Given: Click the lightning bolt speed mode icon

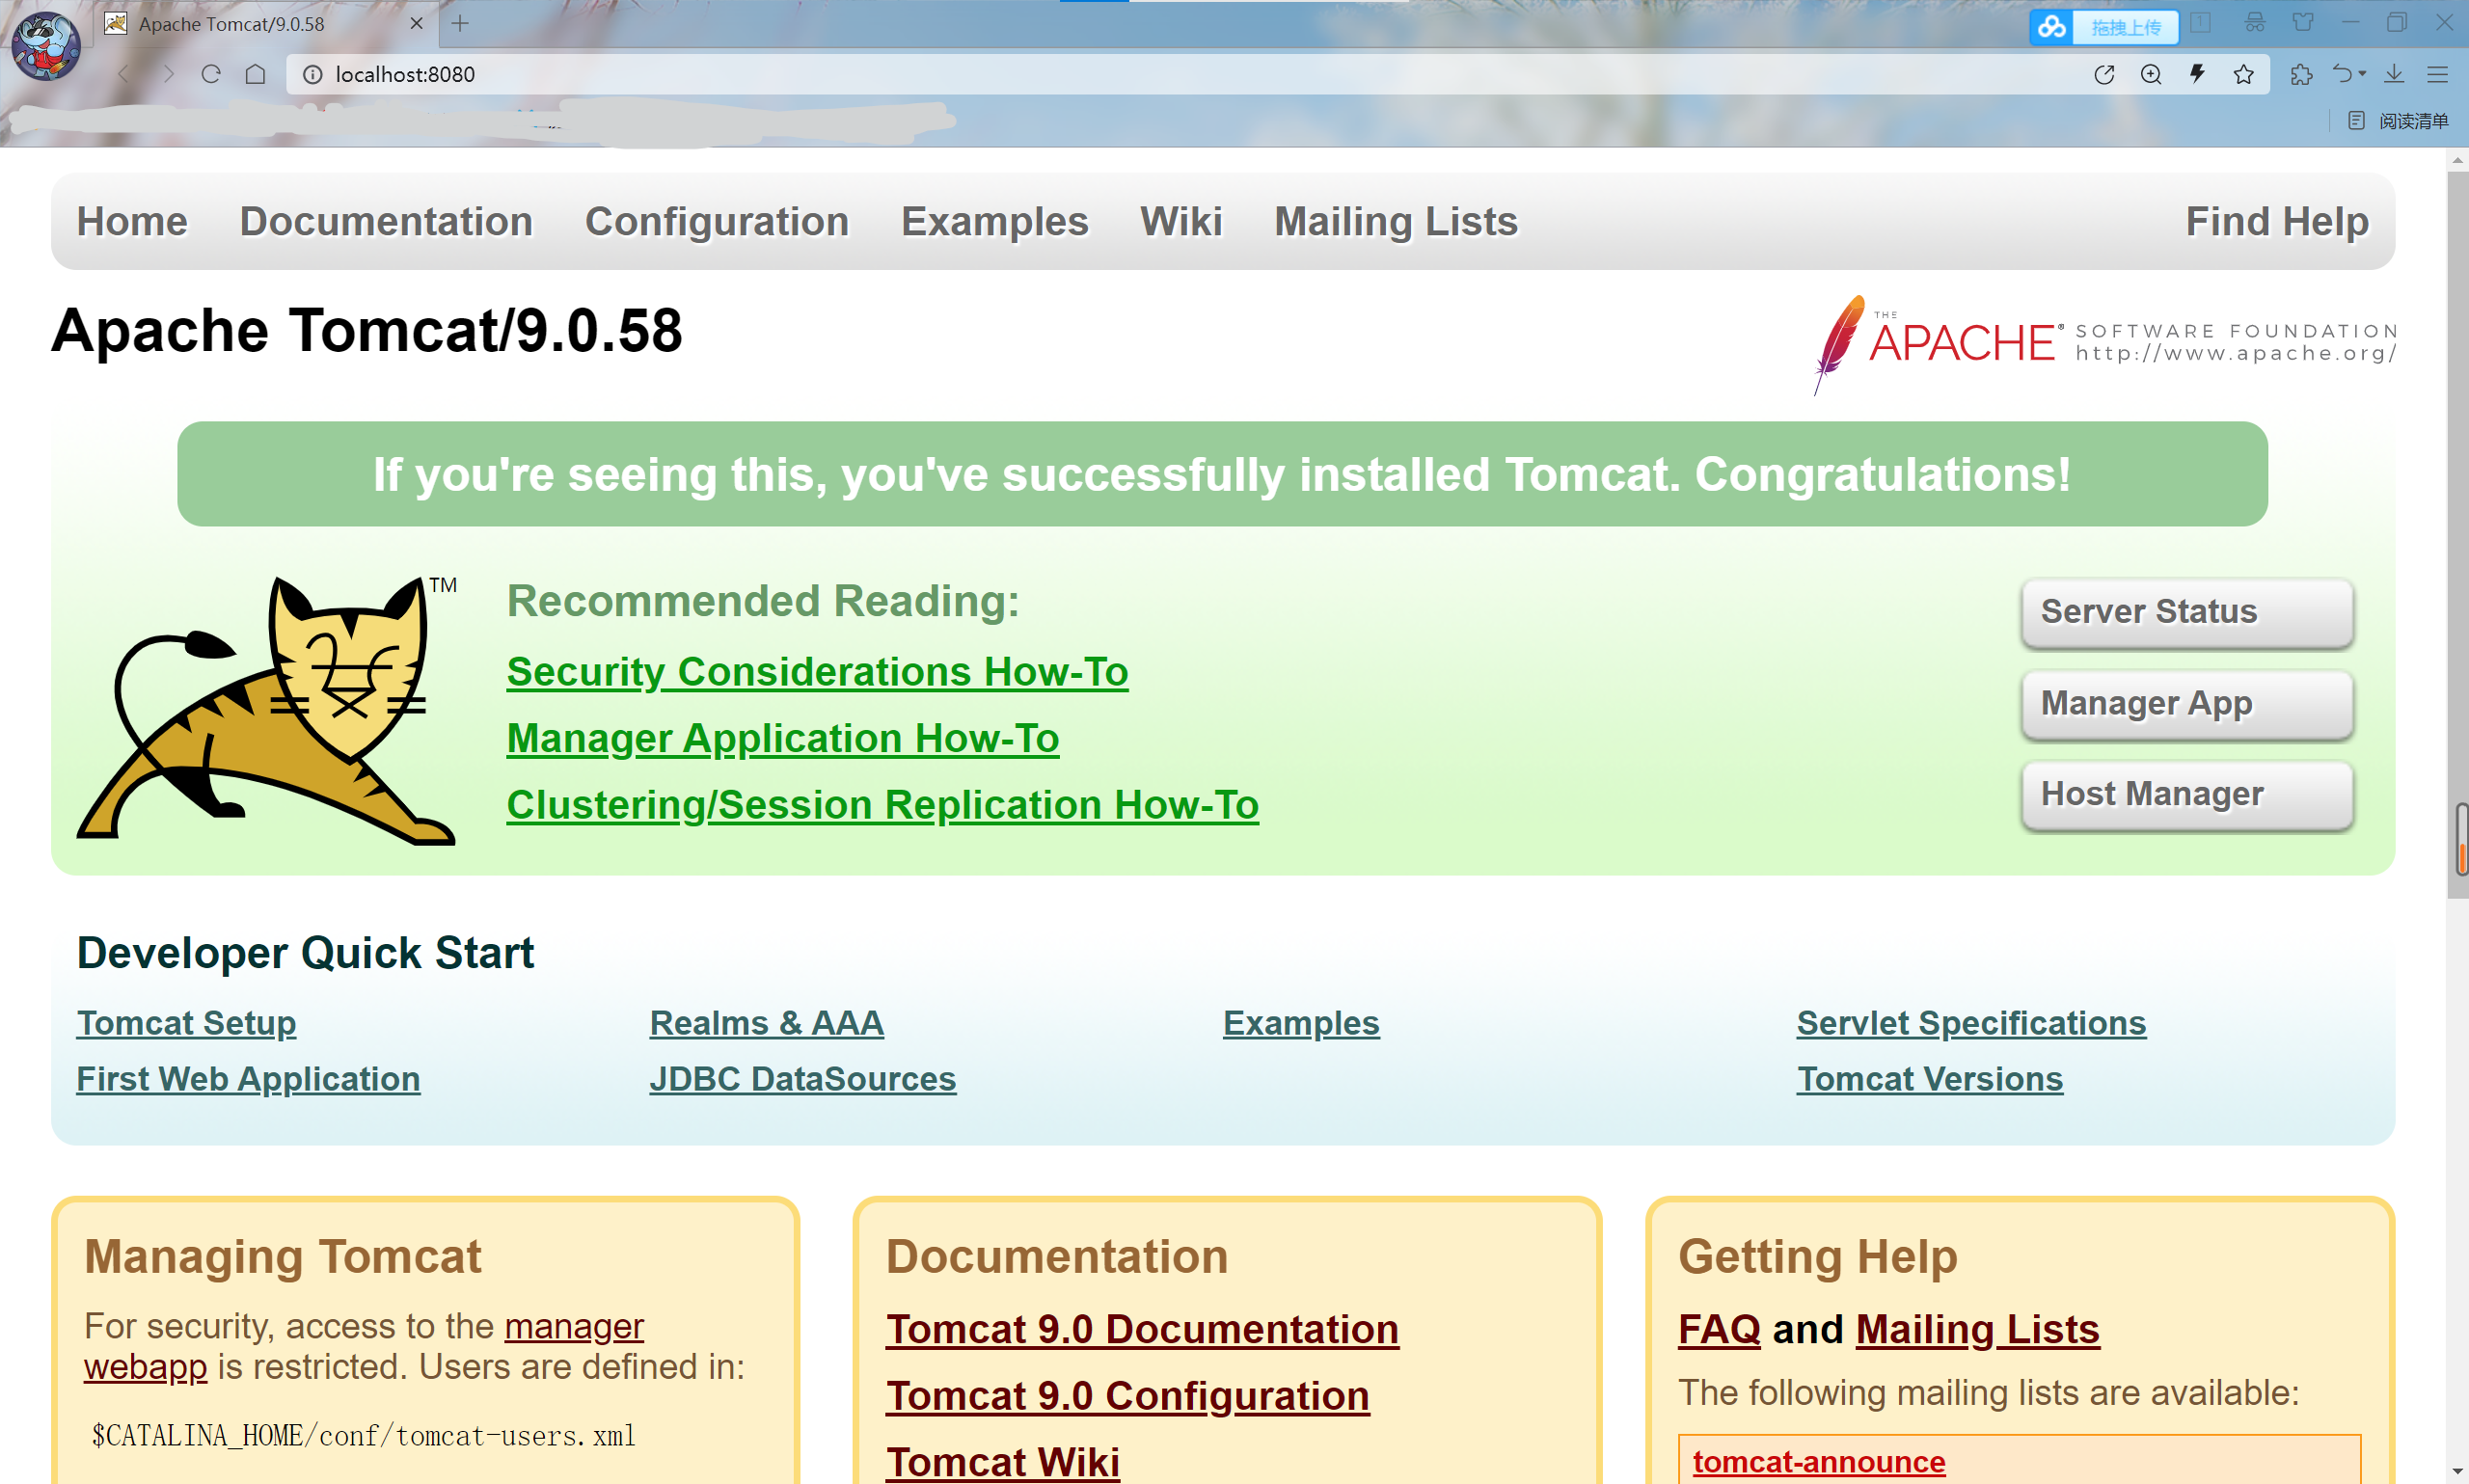Looking at the screenshot, I should click(x=2197, y=75).
